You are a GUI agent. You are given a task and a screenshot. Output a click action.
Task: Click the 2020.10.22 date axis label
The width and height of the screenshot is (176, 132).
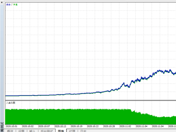click(x=93, y=126)
